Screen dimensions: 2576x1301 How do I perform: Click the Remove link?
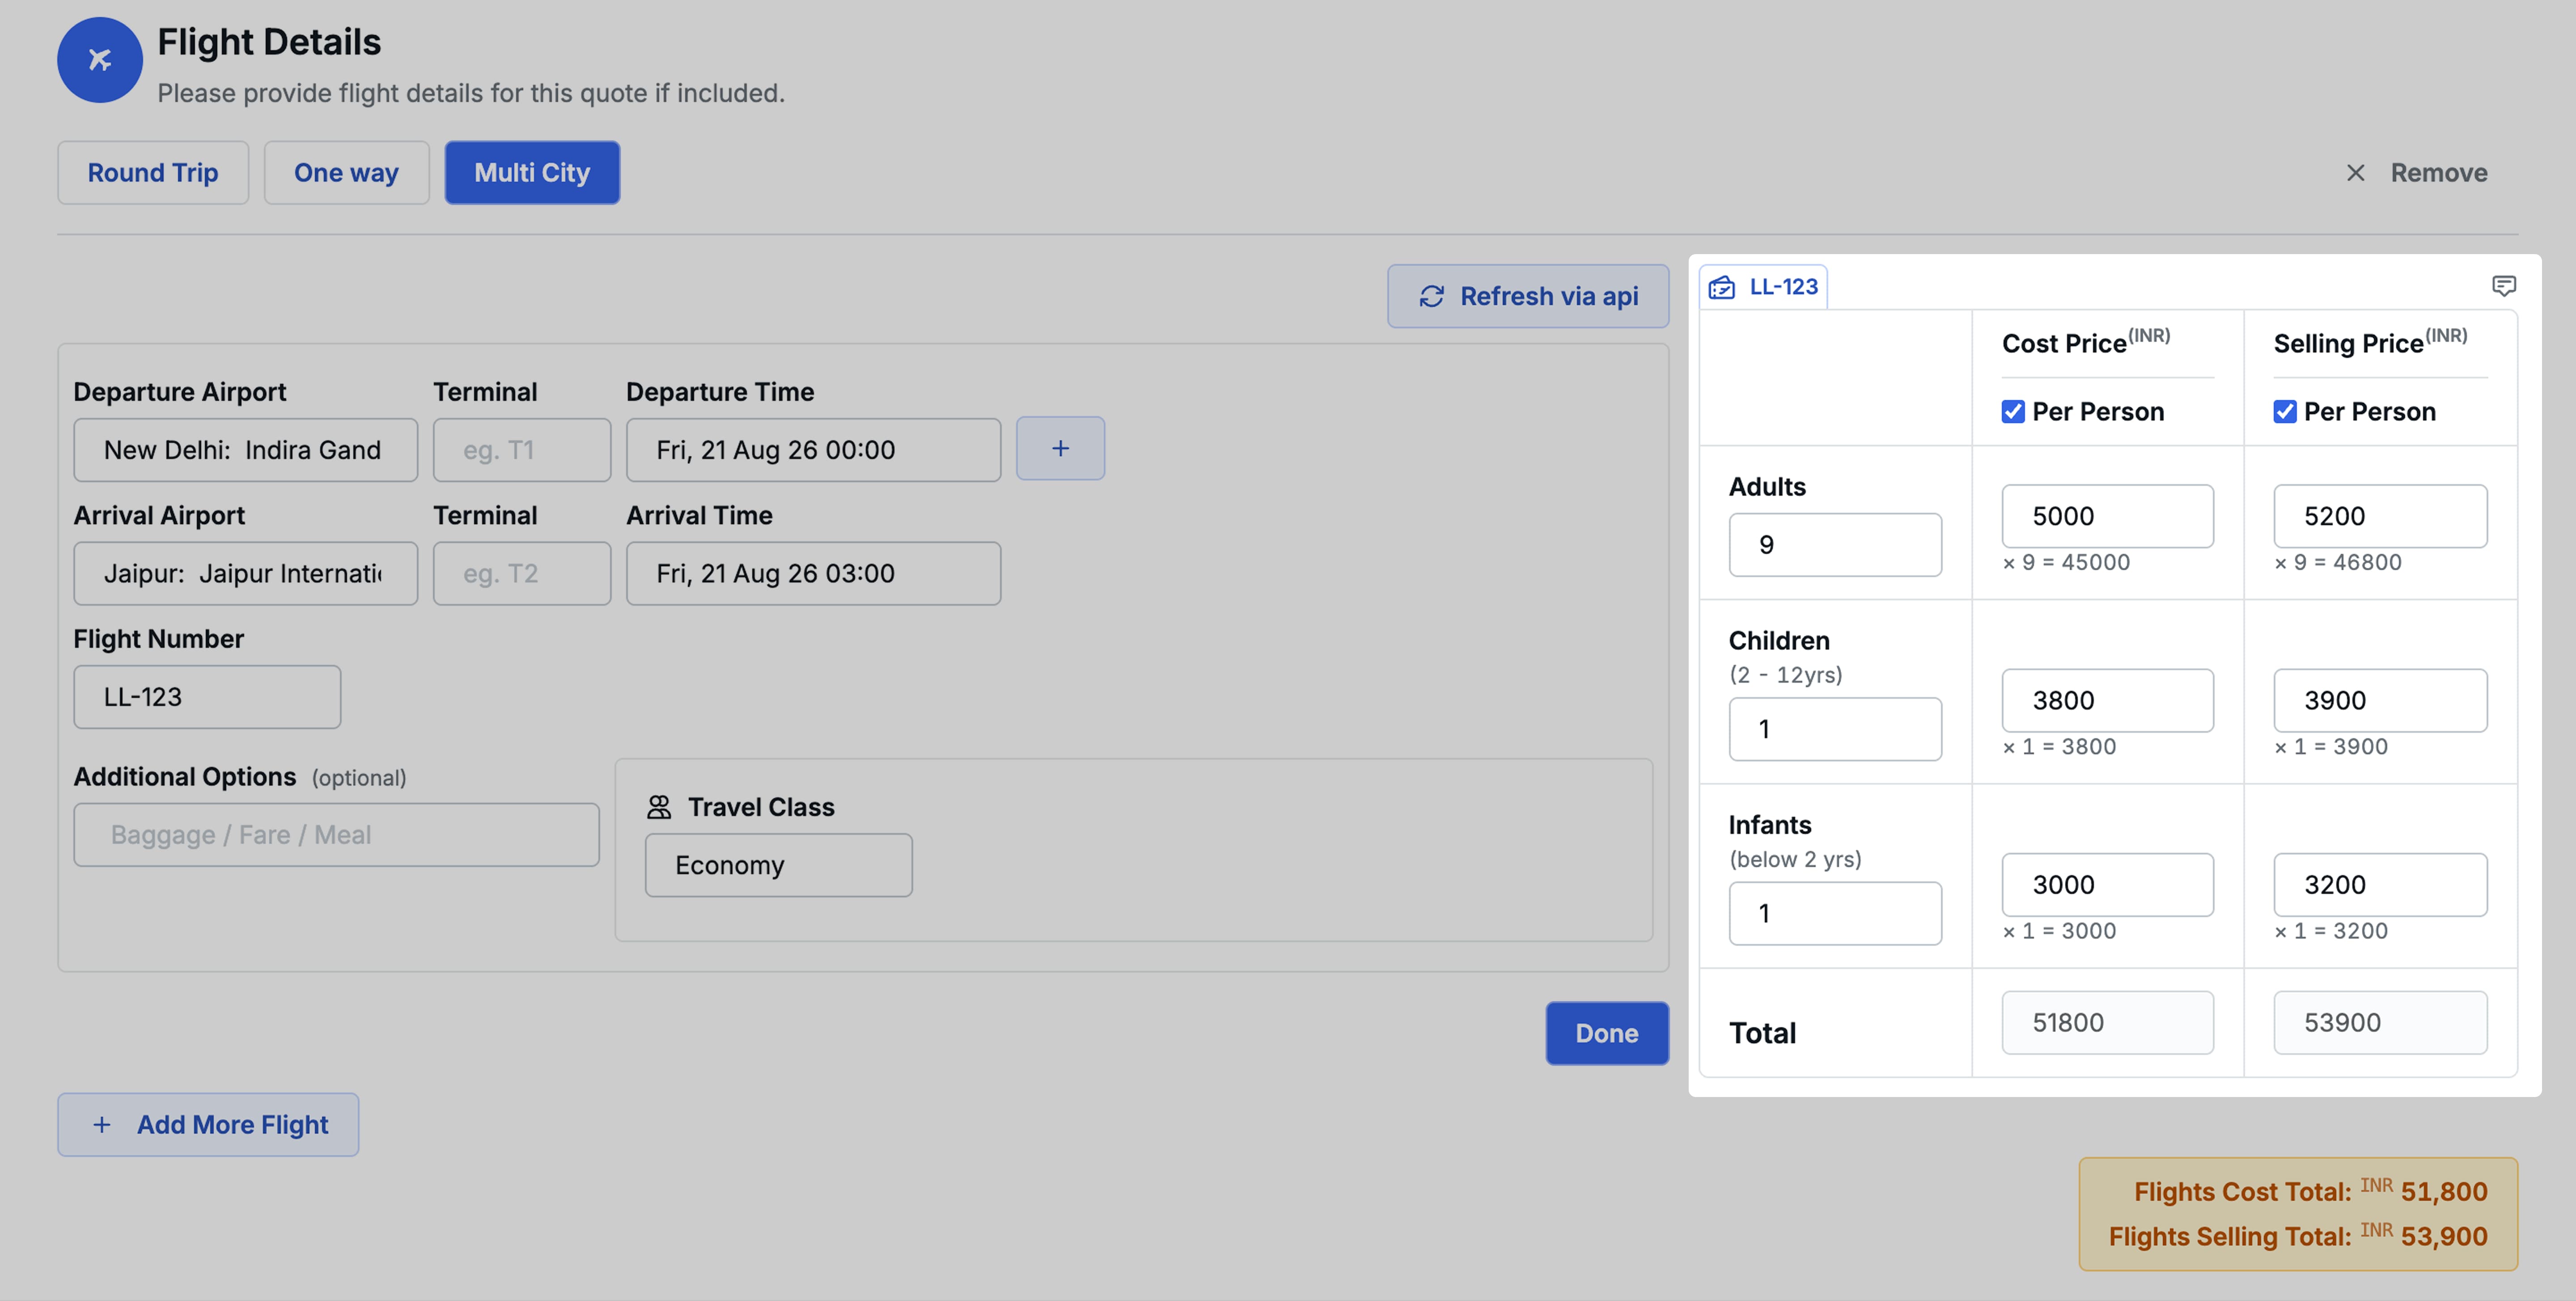click(2417, 173)
